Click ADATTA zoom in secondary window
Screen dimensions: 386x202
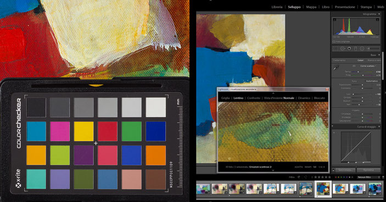click(x=299, y=167)
